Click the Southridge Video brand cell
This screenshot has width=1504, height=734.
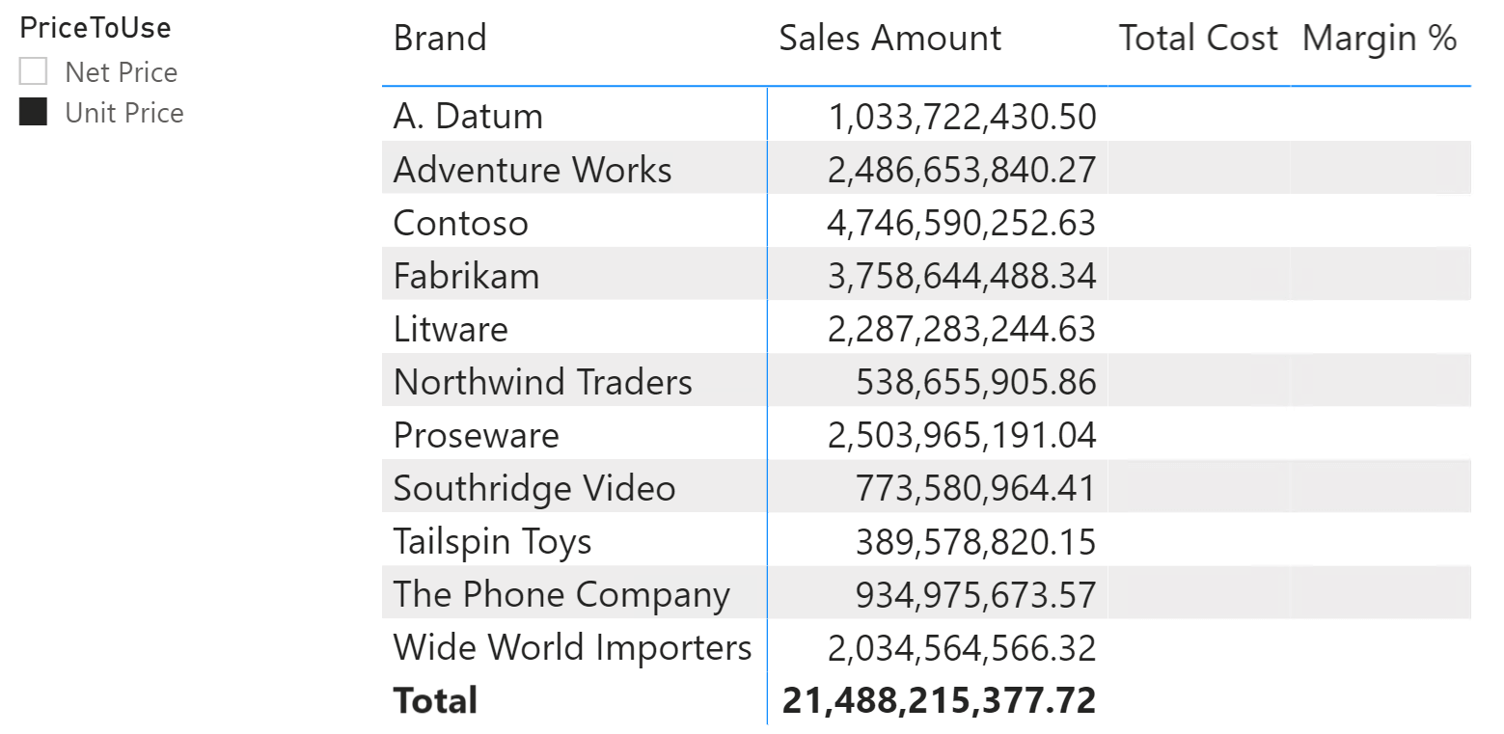pyautogui.click(x=534, y=488)
